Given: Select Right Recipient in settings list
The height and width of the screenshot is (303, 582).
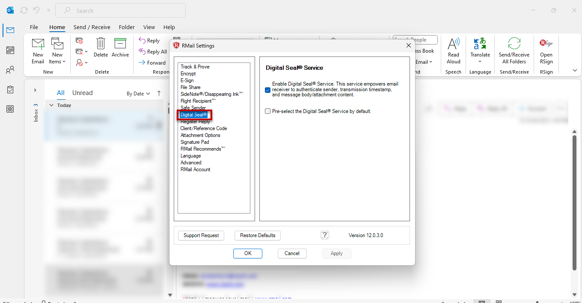Looking at the screenshot, I should point(198,101).
